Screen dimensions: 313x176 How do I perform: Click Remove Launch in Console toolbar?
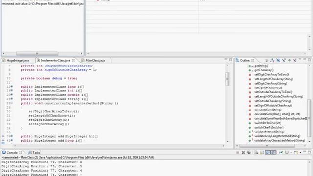point(243,153)
